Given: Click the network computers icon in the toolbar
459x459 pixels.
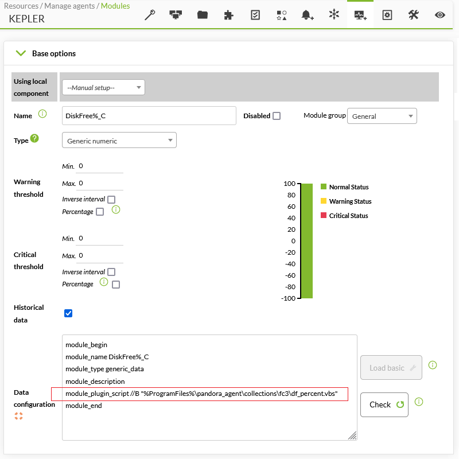Looking at the screenshot, I should (176, 15).
